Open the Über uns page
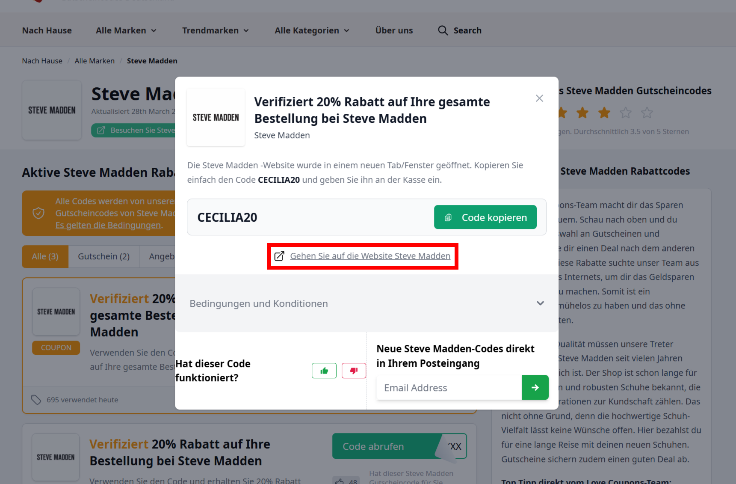 (x=394, y=30)
